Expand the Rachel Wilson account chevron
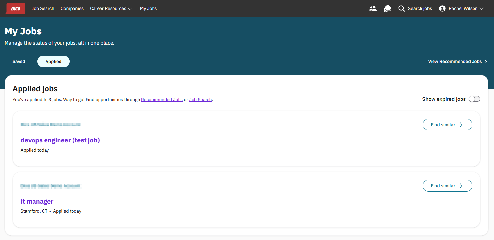 tap(482, 9)
